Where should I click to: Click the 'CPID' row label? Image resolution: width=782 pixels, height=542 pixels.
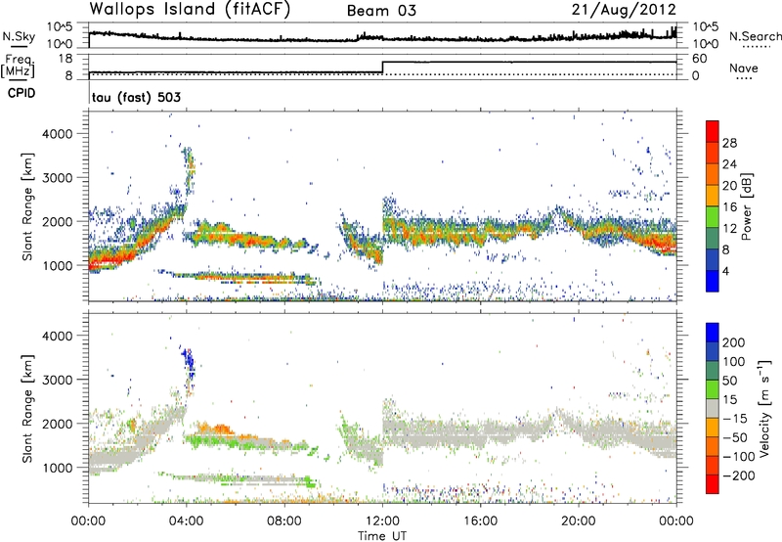coord(22,93)
